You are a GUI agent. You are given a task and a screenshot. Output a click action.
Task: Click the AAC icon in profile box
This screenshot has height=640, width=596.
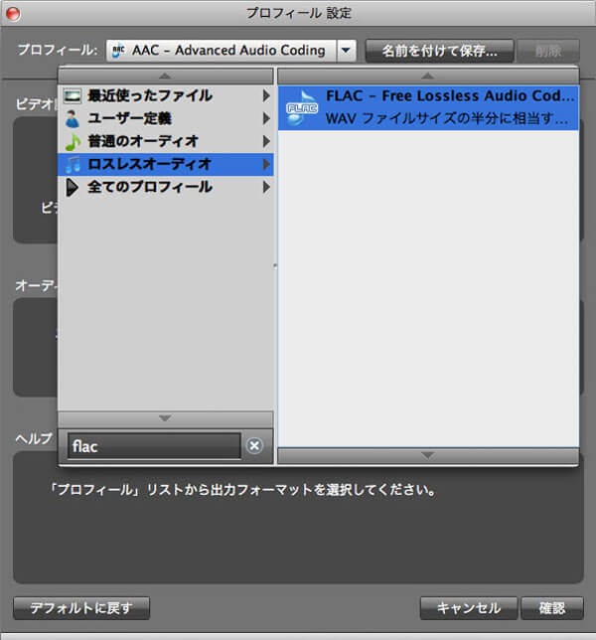click(x=118, y=51)
